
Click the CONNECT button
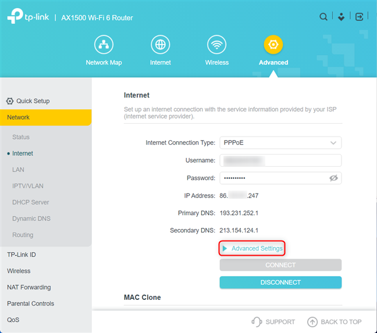(280, 265)
